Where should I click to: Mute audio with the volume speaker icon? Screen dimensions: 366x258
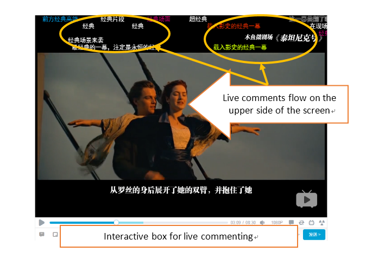262,223
